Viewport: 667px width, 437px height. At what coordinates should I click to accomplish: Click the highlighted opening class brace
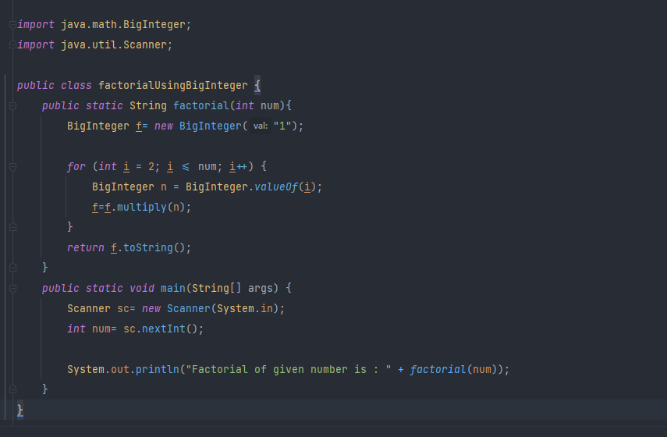point(257,85)
